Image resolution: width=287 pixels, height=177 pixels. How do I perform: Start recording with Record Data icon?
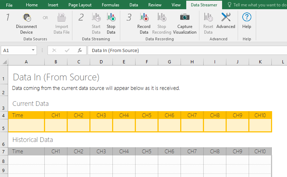click(x=144, y=17)
